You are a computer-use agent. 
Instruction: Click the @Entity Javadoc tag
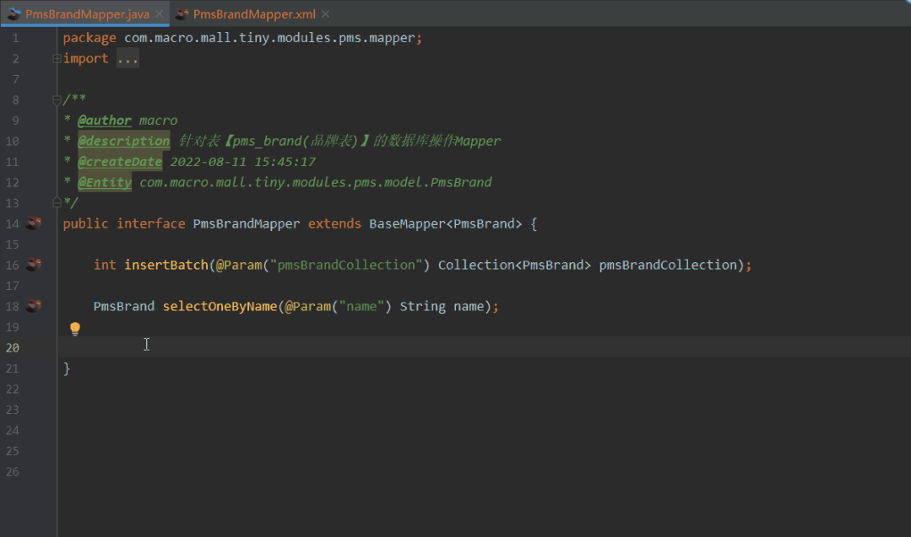[105, 182]
